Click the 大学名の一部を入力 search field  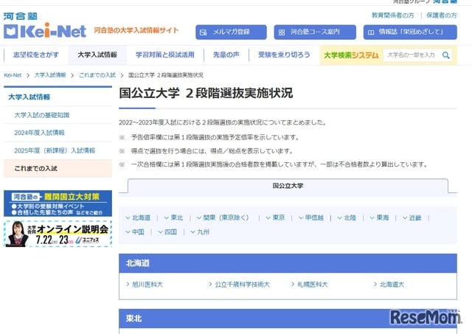click(412, 55)
